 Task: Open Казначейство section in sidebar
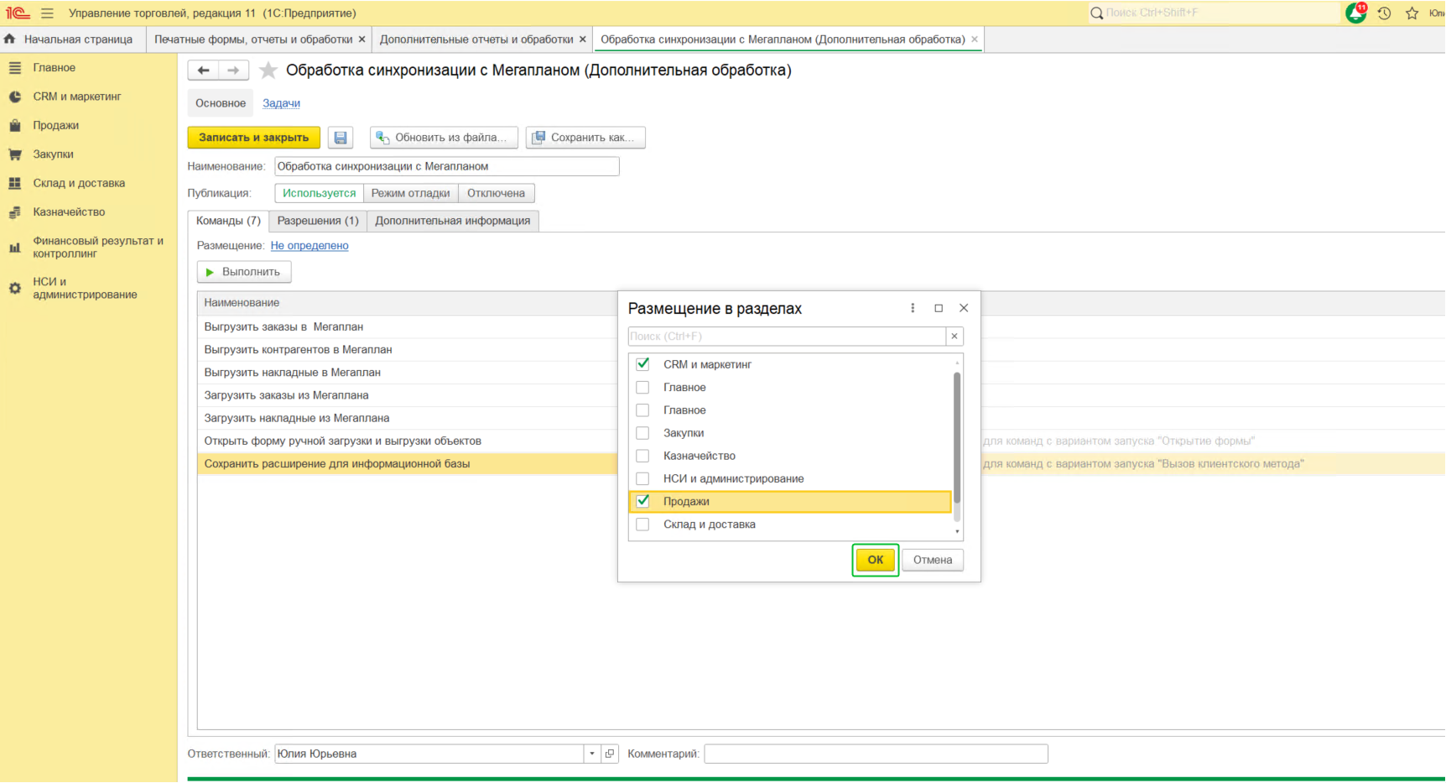coord(69,212)
